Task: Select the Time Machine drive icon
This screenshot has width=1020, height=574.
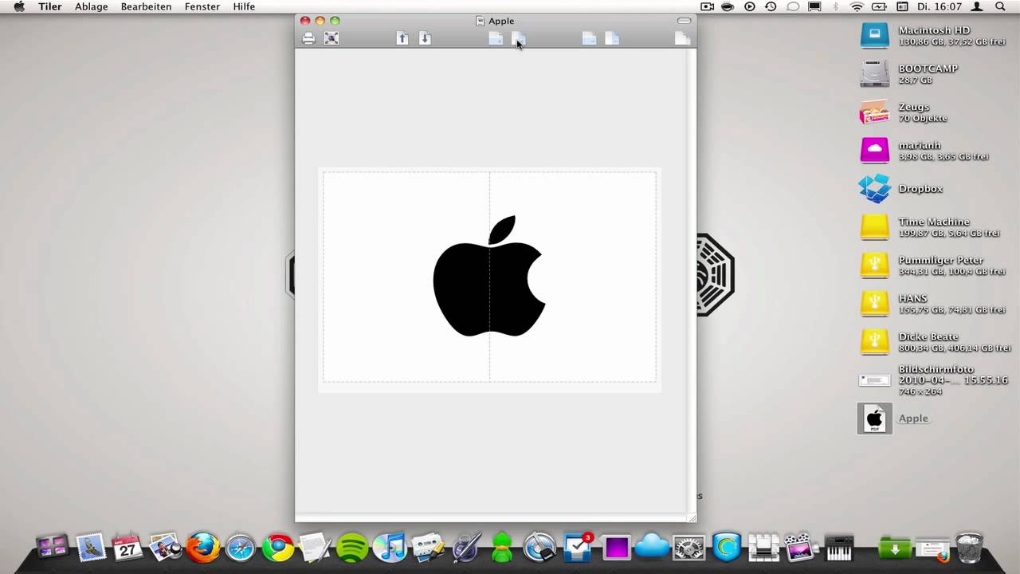Action: pos(874,227)
